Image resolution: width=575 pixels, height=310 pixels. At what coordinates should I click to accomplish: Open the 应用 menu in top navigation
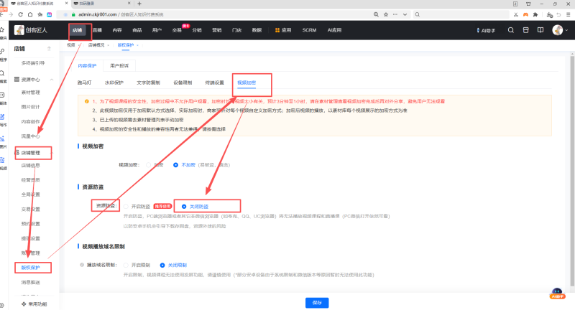point(282,30)
